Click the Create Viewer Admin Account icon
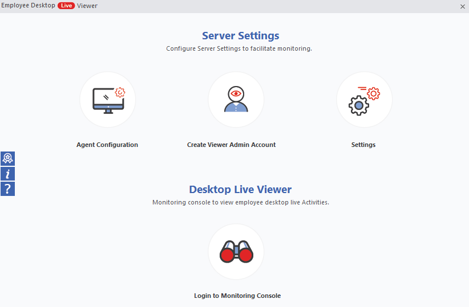The image size is (469, 307). click(x=236, y=100)
